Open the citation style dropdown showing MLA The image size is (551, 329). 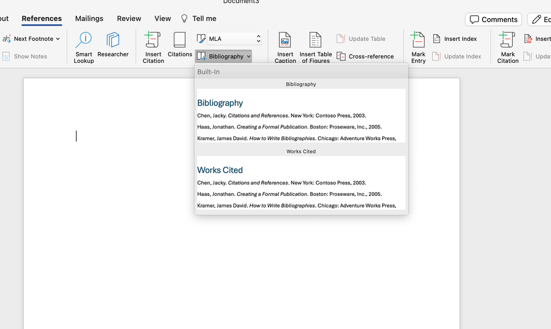[x=228, y=38]
